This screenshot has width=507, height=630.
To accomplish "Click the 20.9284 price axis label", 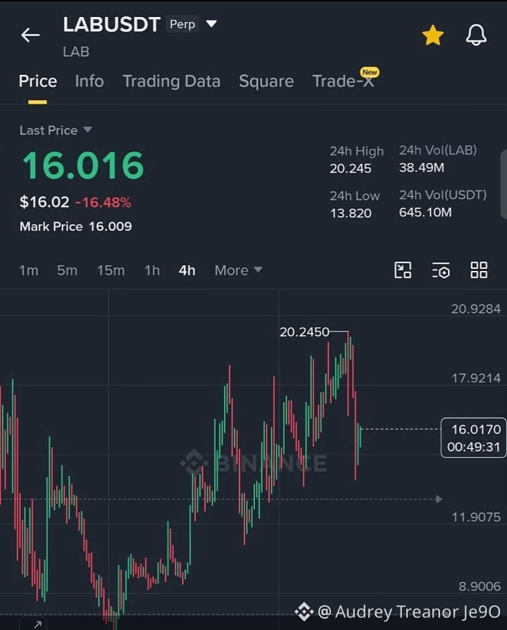I will [x=476, y=309].
